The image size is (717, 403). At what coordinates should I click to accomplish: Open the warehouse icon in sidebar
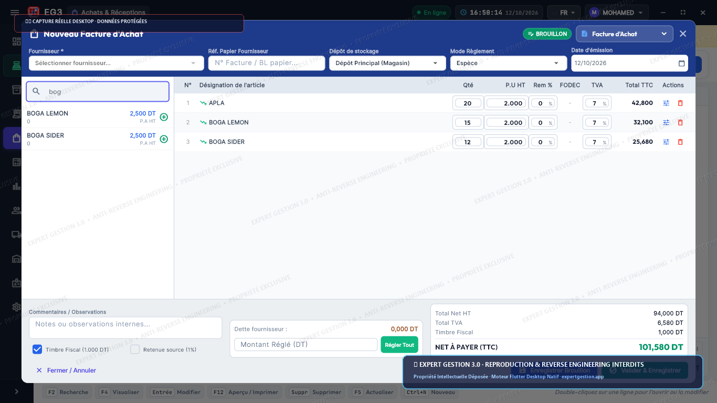(x=16, y=259)
